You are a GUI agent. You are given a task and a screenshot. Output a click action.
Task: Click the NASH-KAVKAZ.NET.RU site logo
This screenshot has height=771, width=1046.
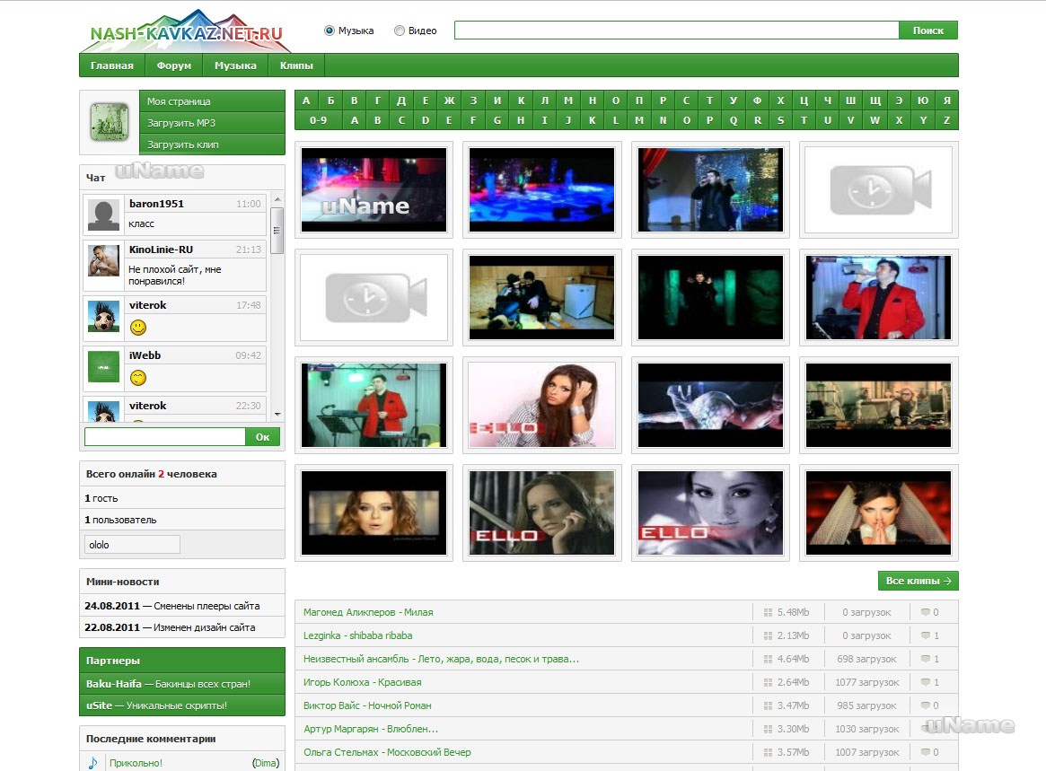(186, 31)
